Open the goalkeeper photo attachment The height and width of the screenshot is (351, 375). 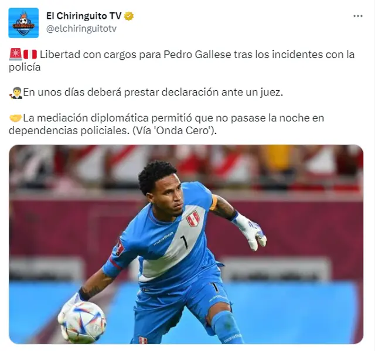pos(186,244)
